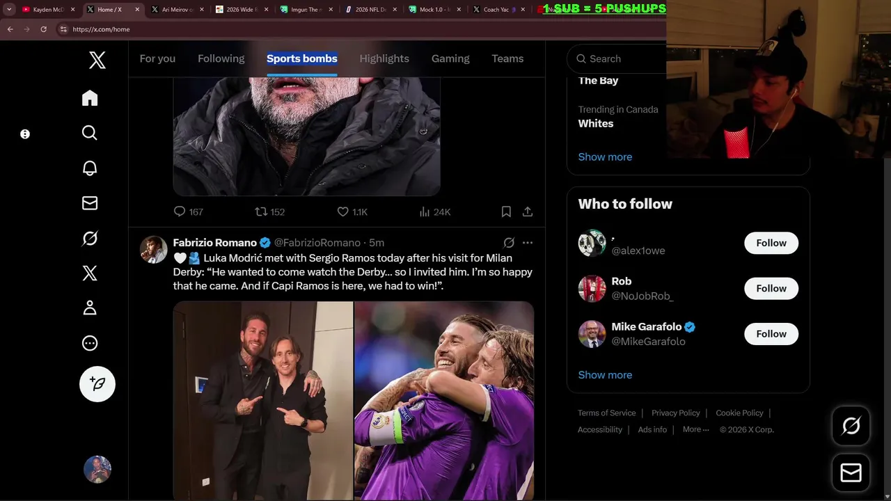Go back with browser back arrow
This screenshot has height=501, width=891.
pos(10,29)
